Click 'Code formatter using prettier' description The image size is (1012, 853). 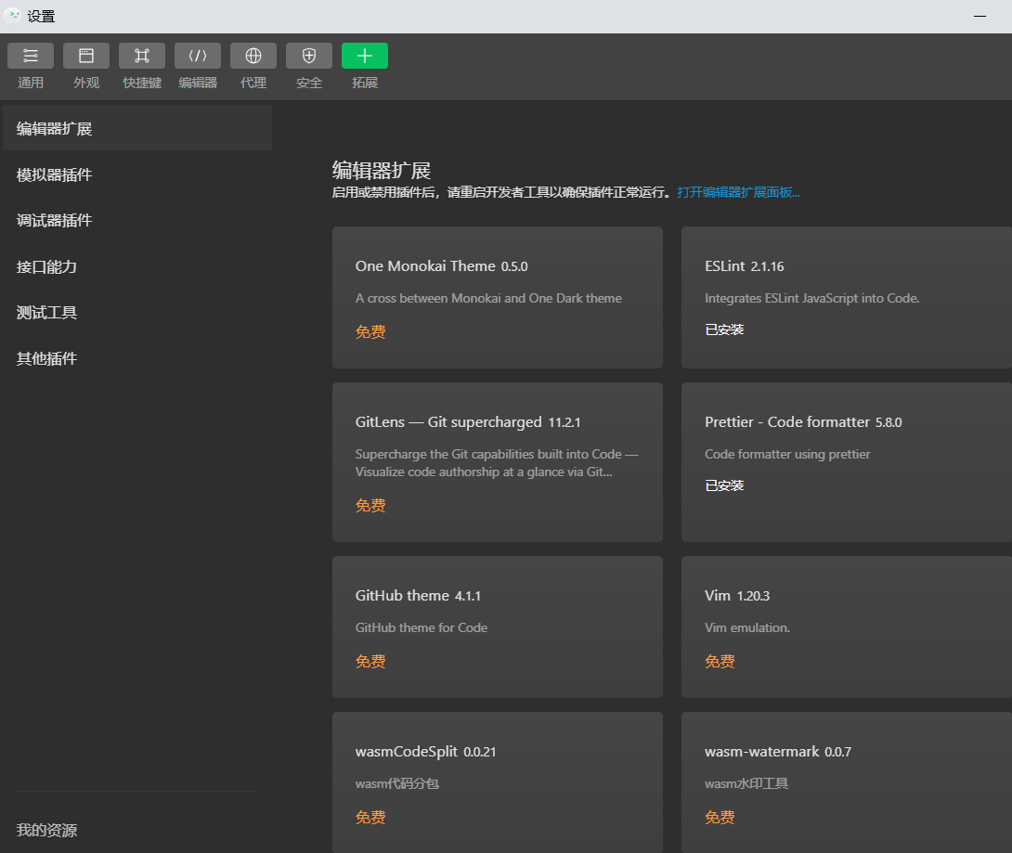coord(787,454)
